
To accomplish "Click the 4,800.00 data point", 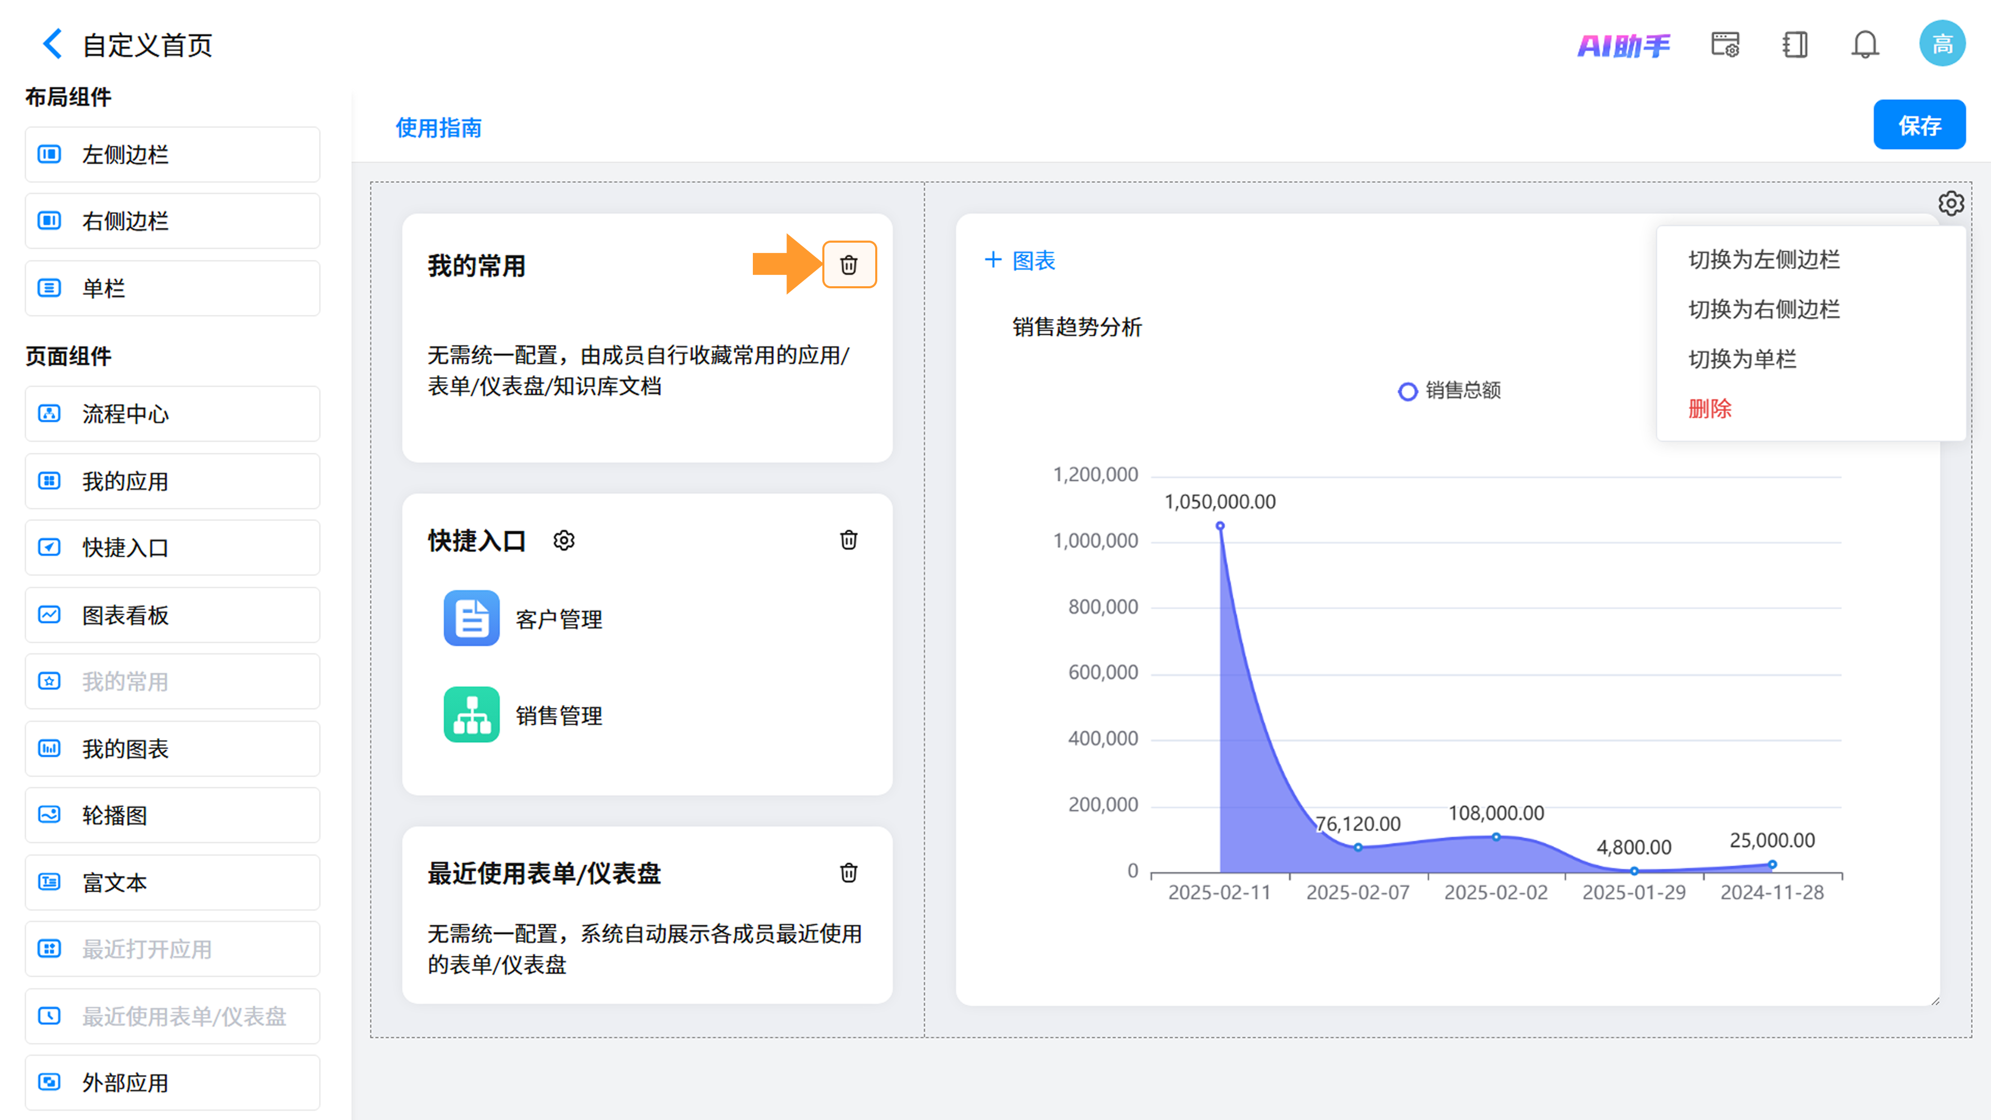I will click(x=1634, y=871).
